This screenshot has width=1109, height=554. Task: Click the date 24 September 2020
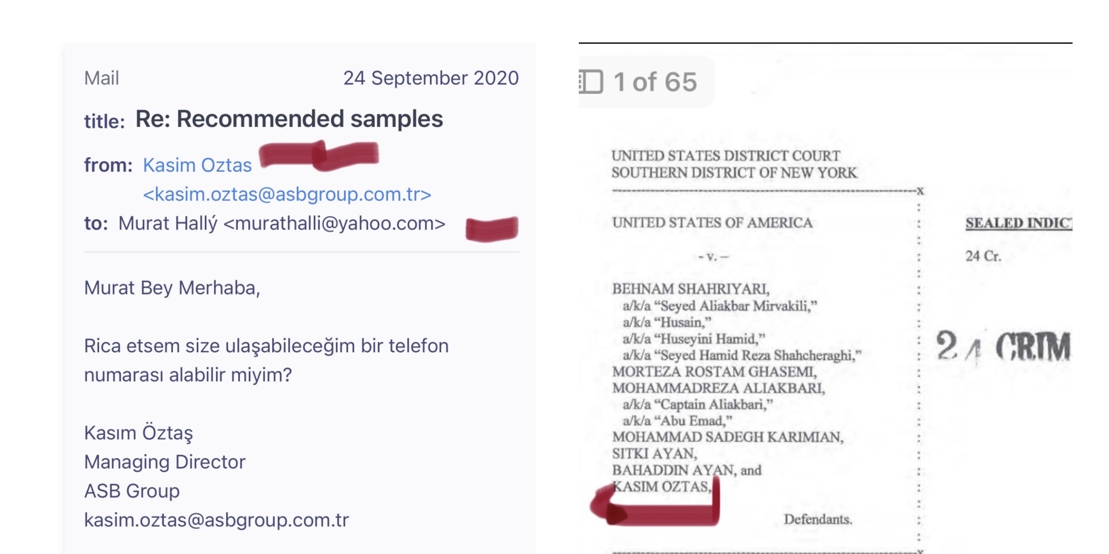pos(431,78)
